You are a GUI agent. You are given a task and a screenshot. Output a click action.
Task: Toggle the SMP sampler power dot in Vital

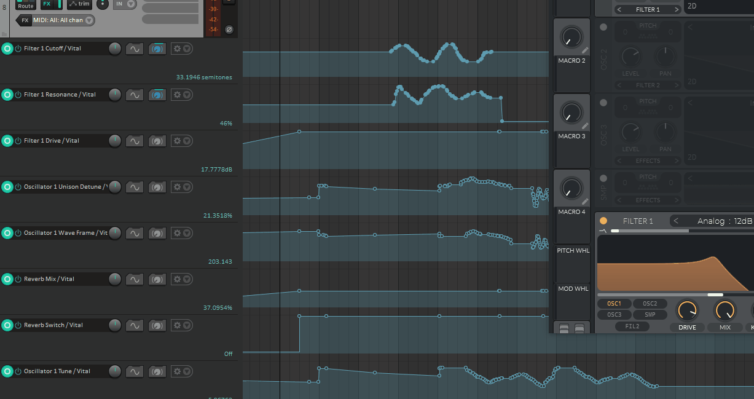point(603,178)
